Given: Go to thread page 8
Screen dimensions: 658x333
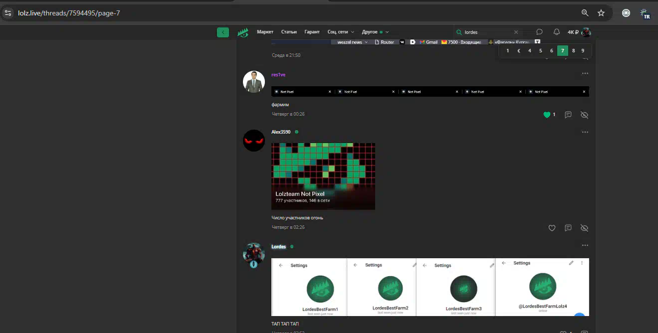Looking at the screenshot, I should coord(574,50).
